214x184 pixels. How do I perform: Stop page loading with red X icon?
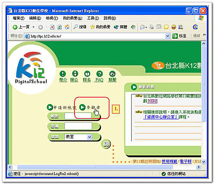pyautogui.click(x=52, y=27)
